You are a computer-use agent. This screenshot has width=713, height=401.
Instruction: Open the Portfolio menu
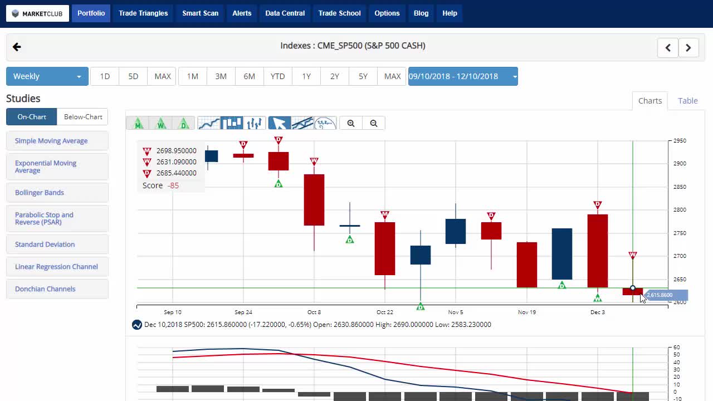coord(91,13)
